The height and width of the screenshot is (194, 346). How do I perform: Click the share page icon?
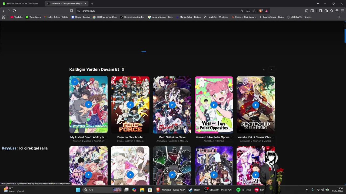[x=254, y=11]
